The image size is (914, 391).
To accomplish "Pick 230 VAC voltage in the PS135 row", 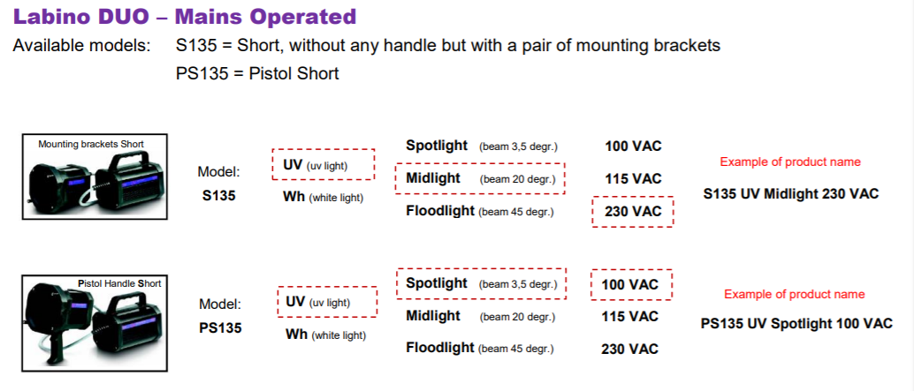I will pyautogui.click(x=630, y=349).
